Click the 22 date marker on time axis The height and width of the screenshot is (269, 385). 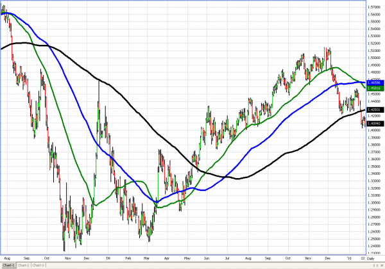coord(362,257)
